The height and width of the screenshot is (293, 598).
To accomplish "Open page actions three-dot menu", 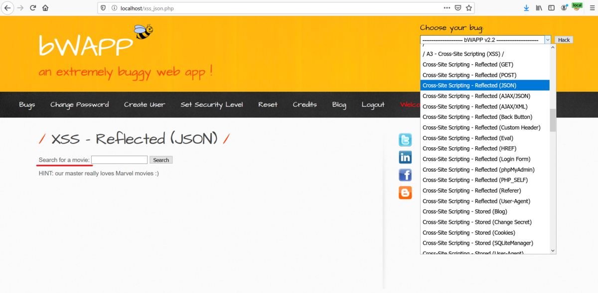I will pyautogui.click(x=447, y=8).
